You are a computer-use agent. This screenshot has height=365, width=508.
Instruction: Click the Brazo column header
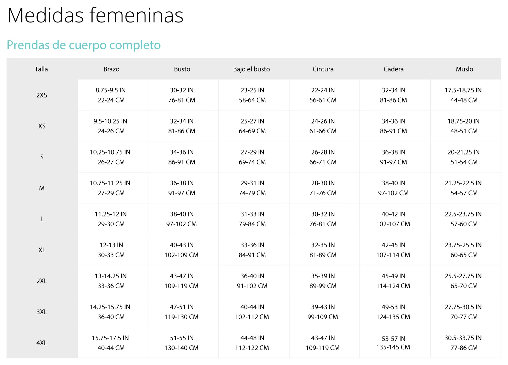click(x=111, y=69)
